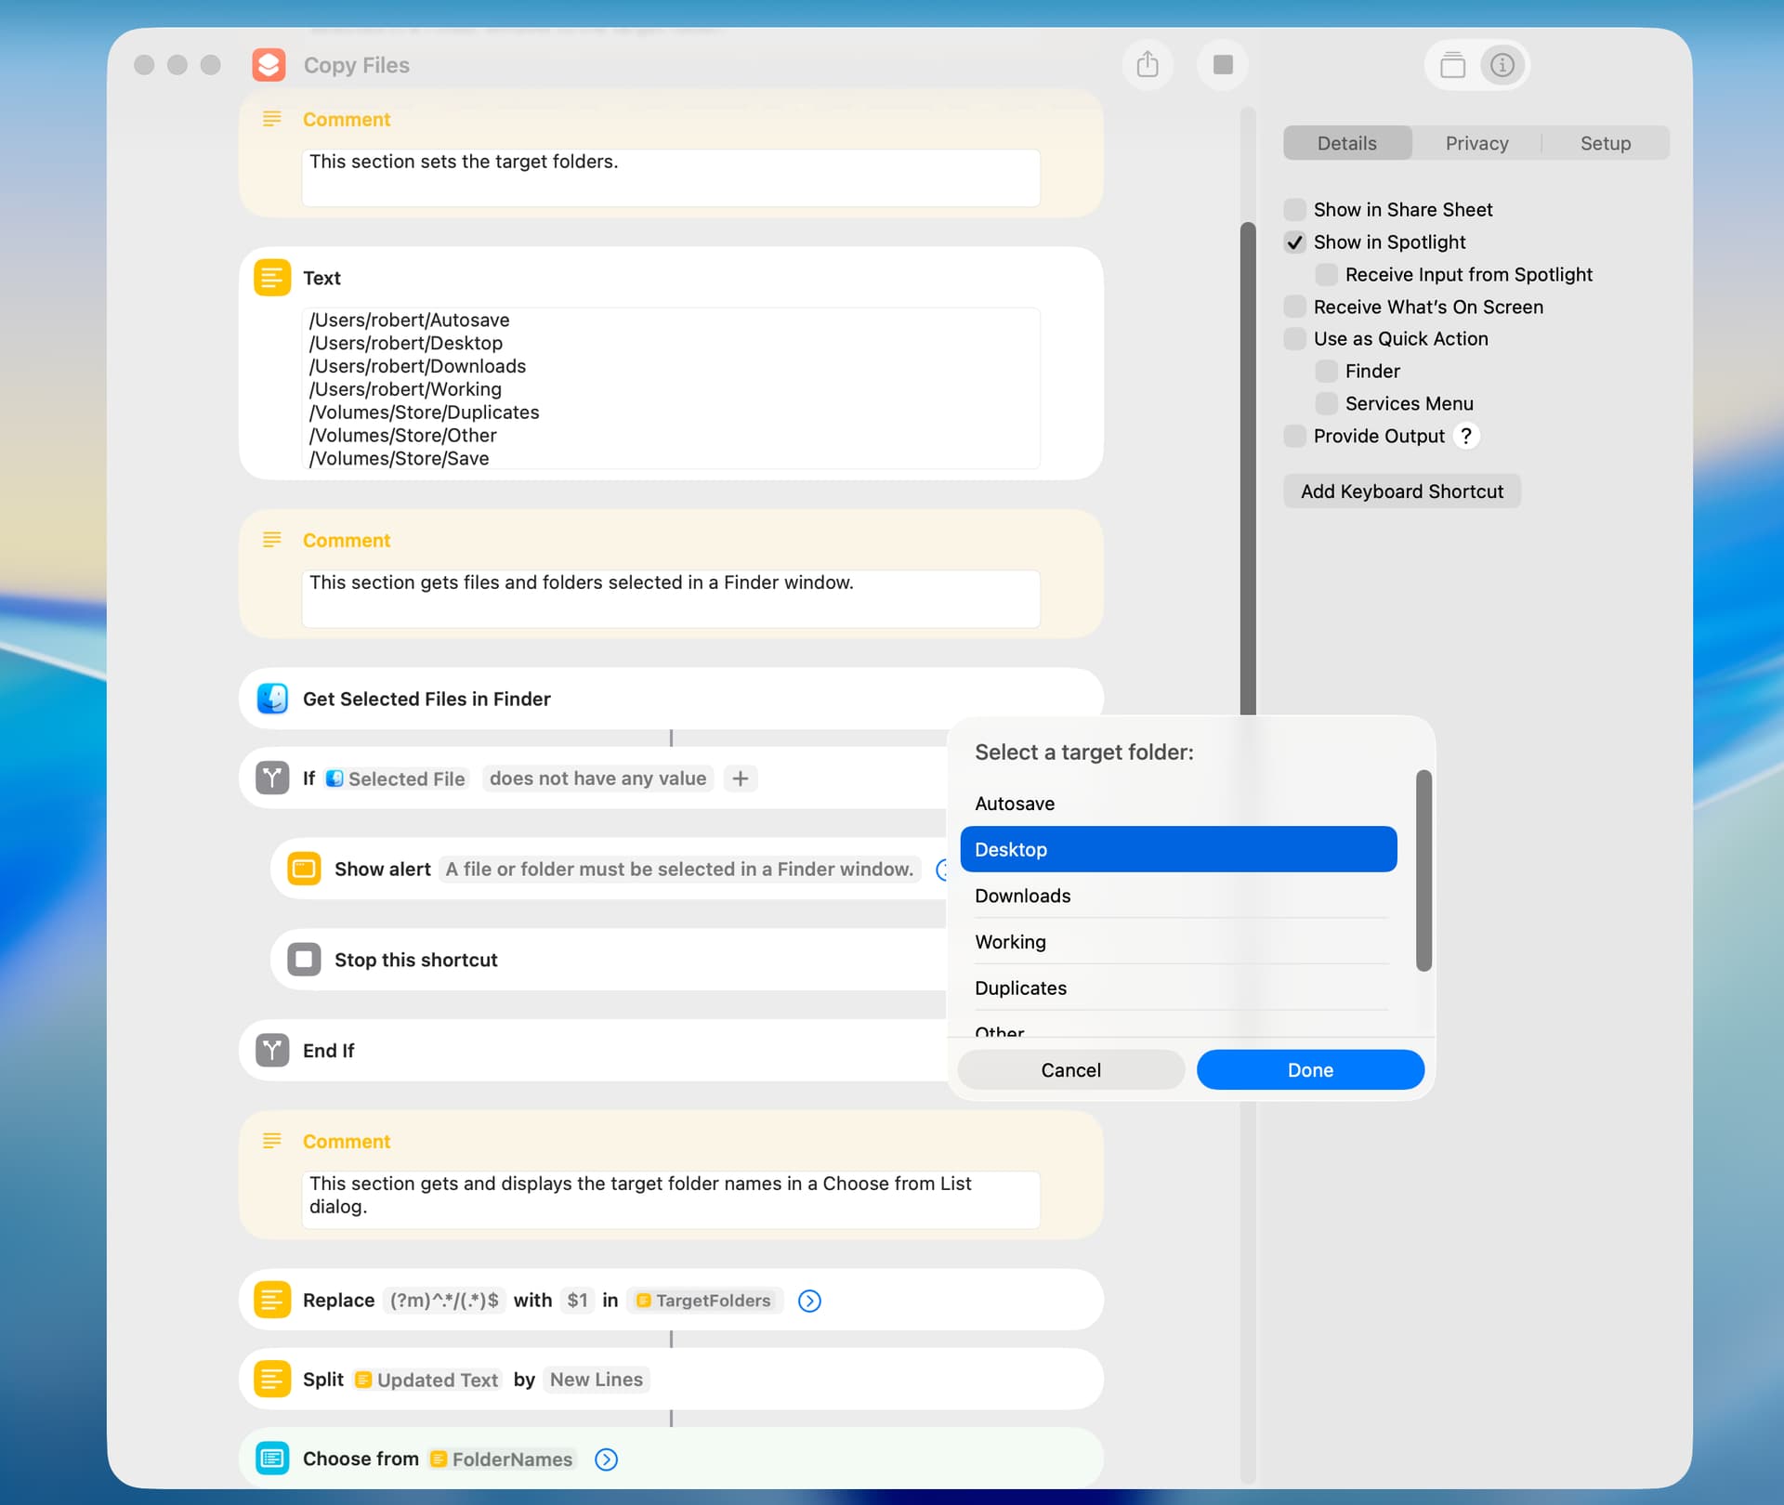1784x1505 pixels.
Task: Click Add Keyboard Shortcut button
Action: [1401, 491]
